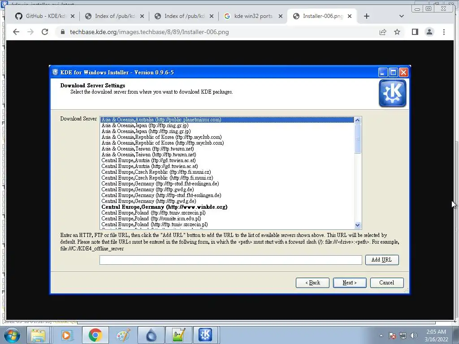This screenshot has width=459, height=344.
Task: Expand the tab search chevron
Action: 401,16
